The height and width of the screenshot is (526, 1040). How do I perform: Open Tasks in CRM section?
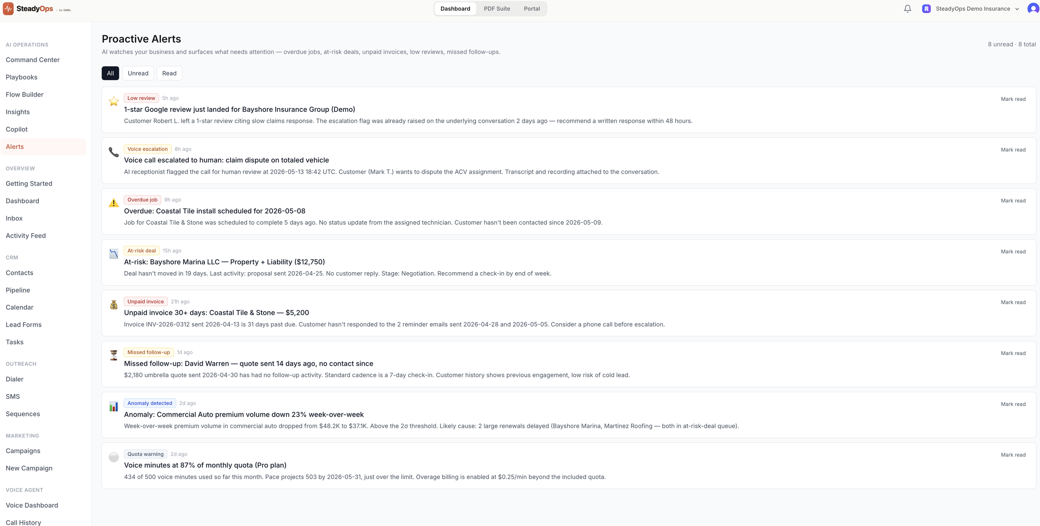(x=43, y=342)
